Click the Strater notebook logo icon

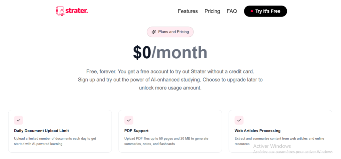pos(60,11)
